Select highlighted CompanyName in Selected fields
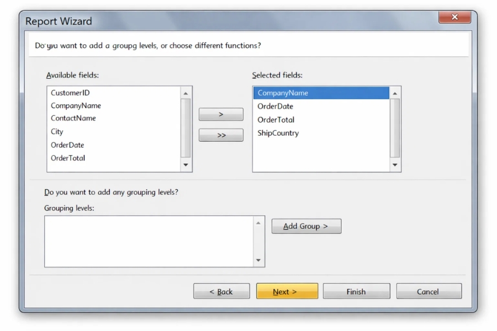The width and height of the screenshot is (497, 331). tap(283, 93)
